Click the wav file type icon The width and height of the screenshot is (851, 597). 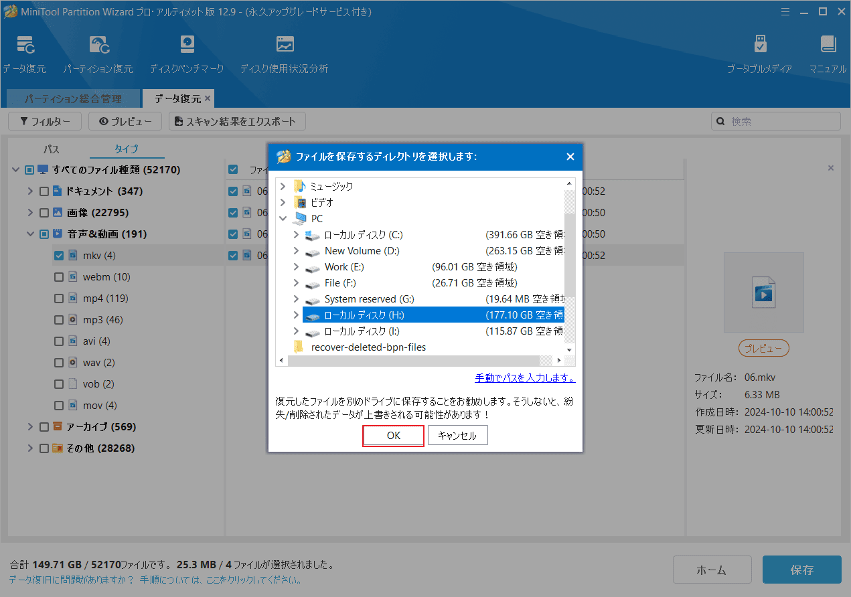(x=74, y=363)
